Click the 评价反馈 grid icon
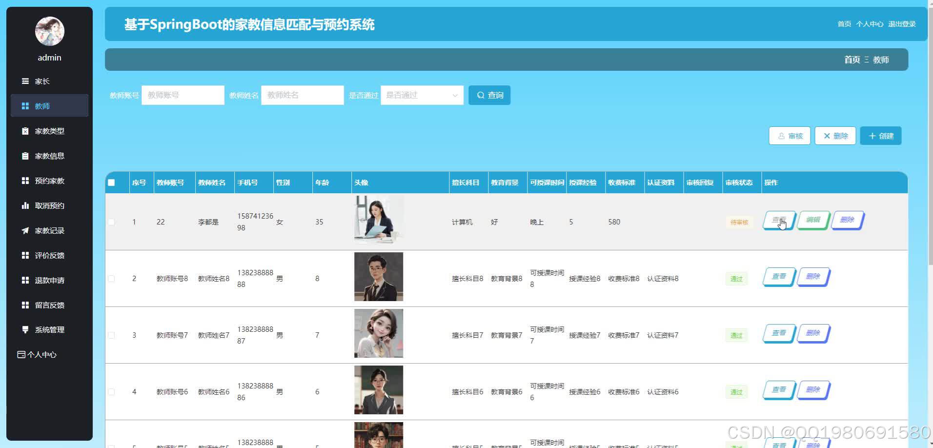933x448 pixels. coord(25,255)
